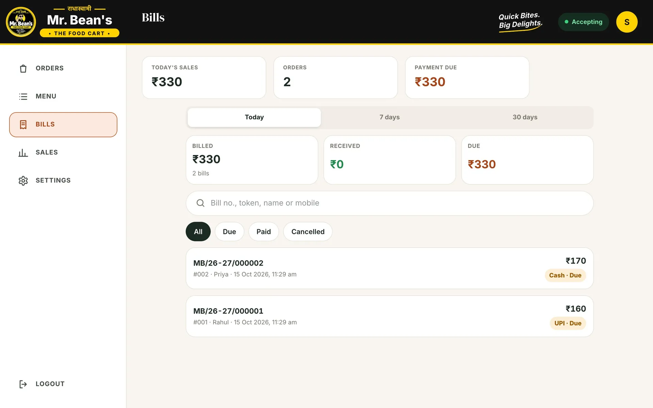Click the Settings gear icon

[23, 181]
